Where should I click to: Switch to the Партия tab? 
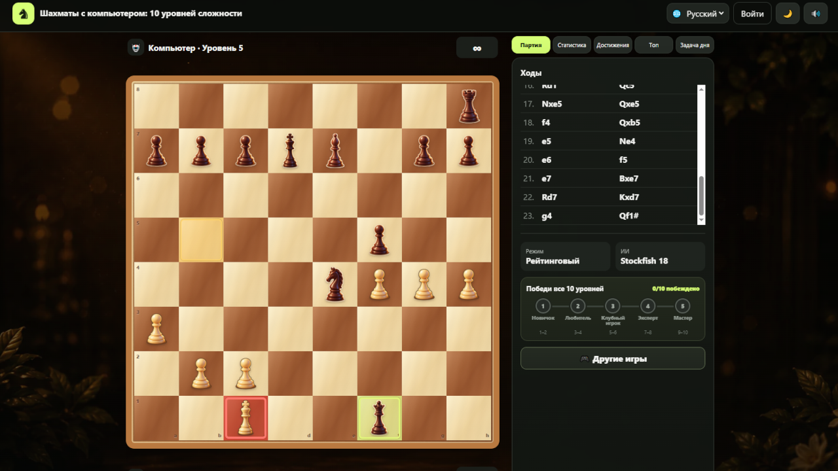(531, 45)
